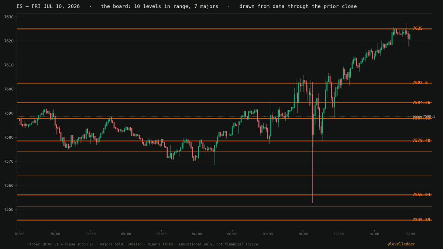Click the 7556.04 level label
This screenshot has width=443, height=249.
point(421,195)
